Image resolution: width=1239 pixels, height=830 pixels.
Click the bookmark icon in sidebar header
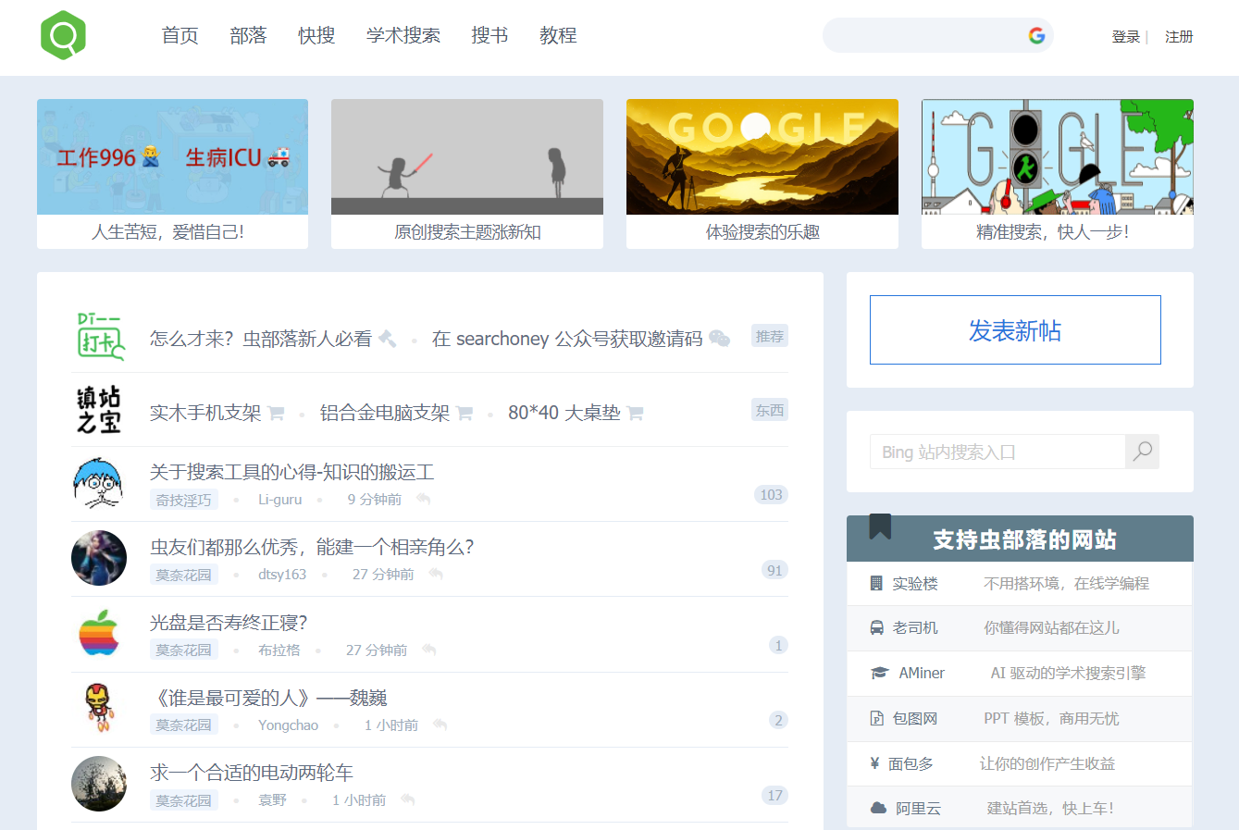click(x=880, y=526)
